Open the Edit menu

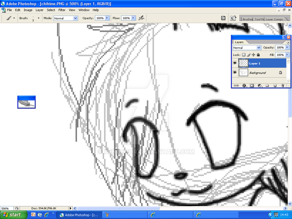point(18,10)
